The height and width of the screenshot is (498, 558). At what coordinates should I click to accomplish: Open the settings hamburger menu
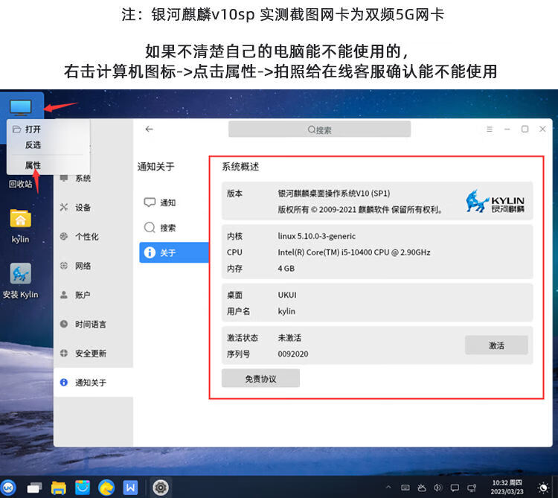490,129
